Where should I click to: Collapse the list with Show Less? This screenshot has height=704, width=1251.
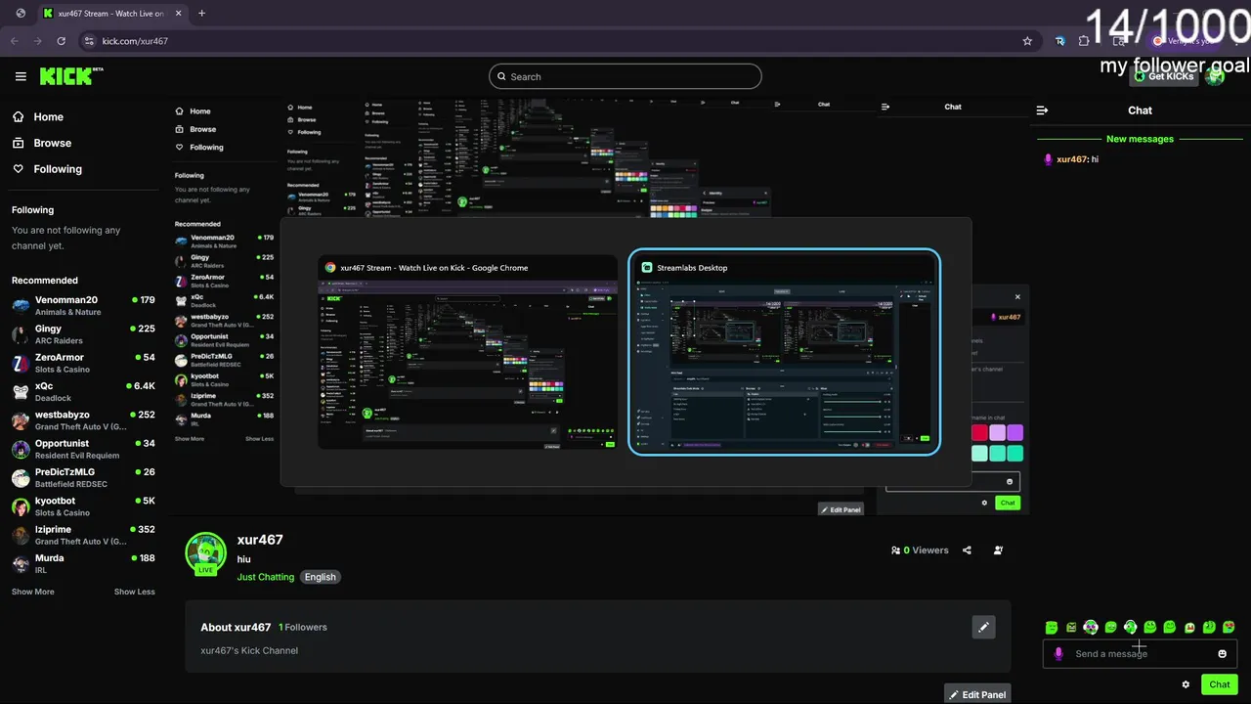(134, 592)
